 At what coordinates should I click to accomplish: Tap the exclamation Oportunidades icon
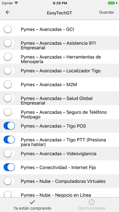(92, 202)
